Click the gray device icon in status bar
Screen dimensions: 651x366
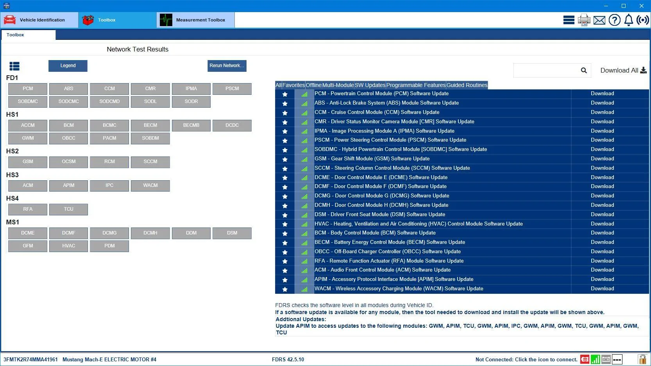[x=606, y=359]
